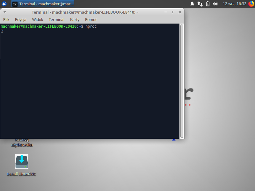This screenshot has width=255, height=191.
Task: Open the Karty menu
Action: coord(75,19)
